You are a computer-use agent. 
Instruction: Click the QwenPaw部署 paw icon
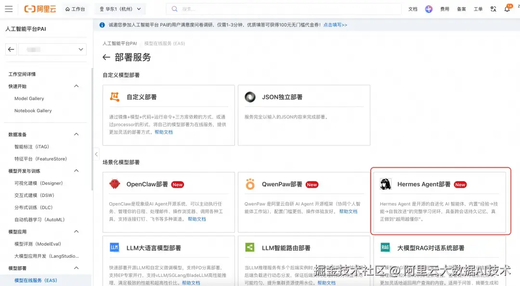coord(250,184)
